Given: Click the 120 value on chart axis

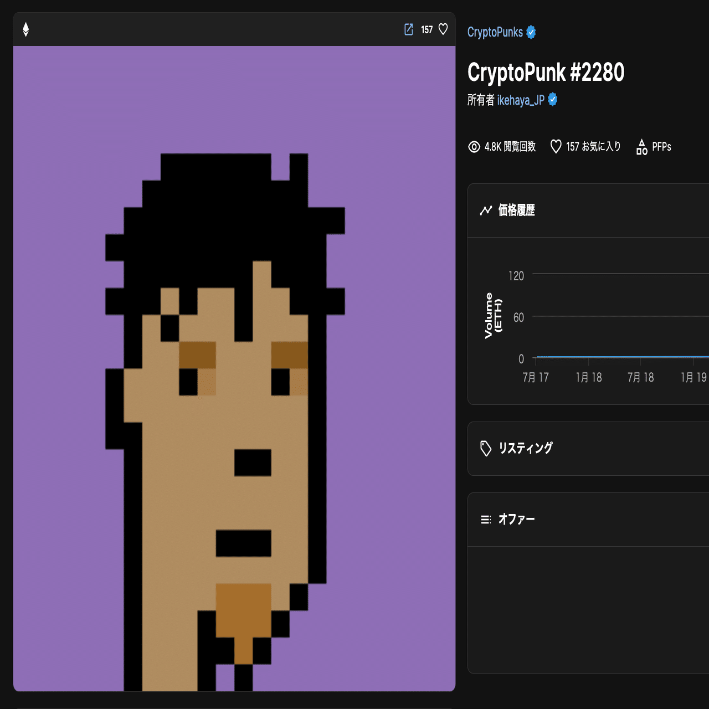Looking at the screenshot, I should click(516, 276).
